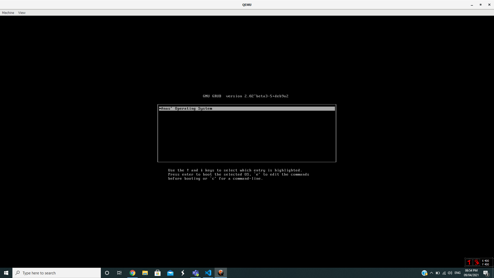
Task: Open the Mail app from the taskbar
Action: [170, 273]
